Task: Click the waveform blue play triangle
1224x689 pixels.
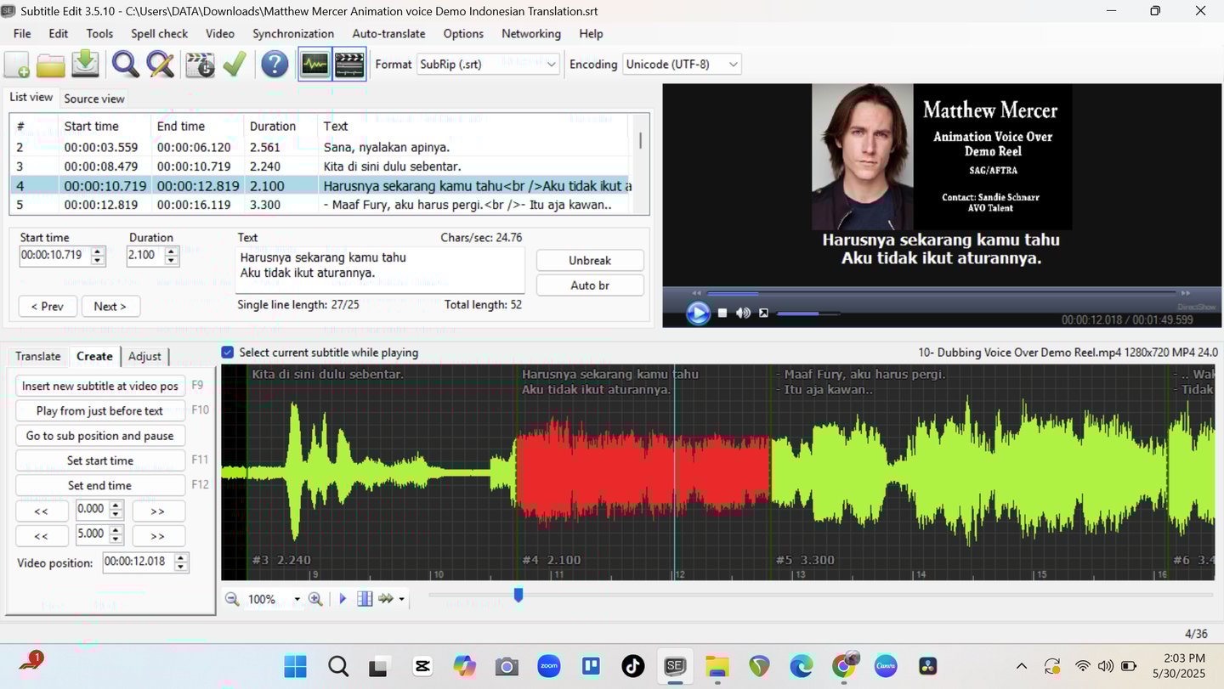Action: coord(343,599)
